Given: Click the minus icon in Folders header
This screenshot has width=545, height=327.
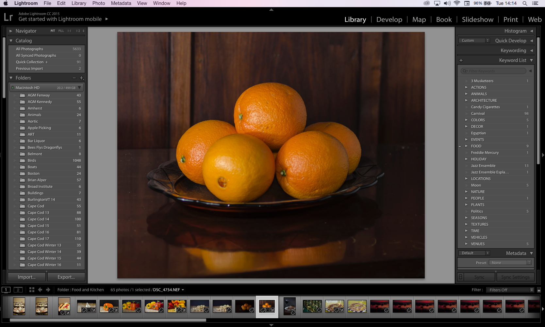Looking at the screenshot, I should click(74, 78).
